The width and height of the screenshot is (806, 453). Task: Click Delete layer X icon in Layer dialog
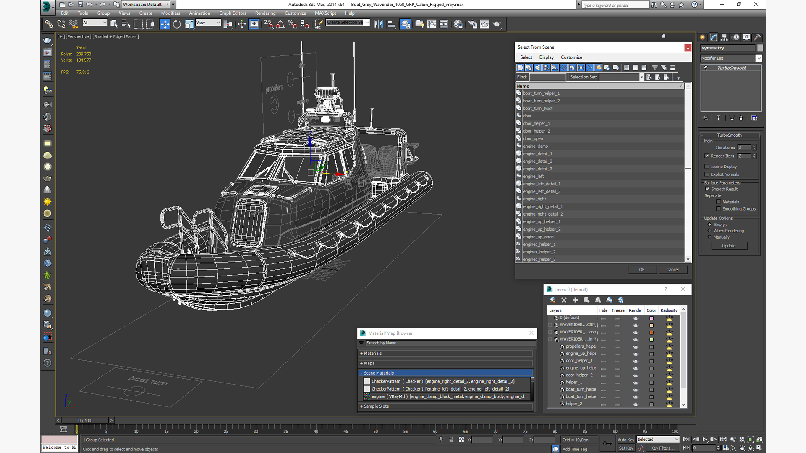tap(564, 300)
